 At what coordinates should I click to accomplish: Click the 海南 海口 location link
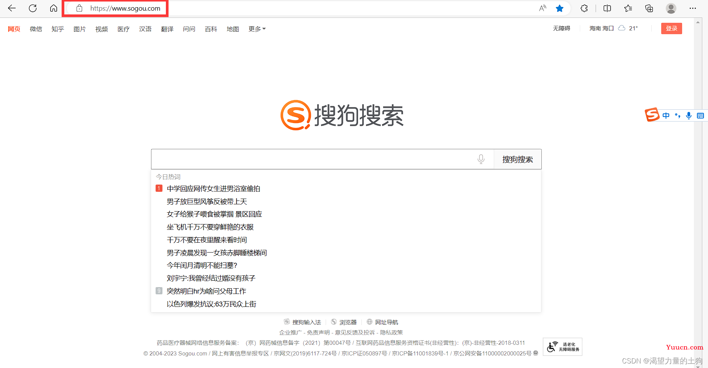[601, 28]
